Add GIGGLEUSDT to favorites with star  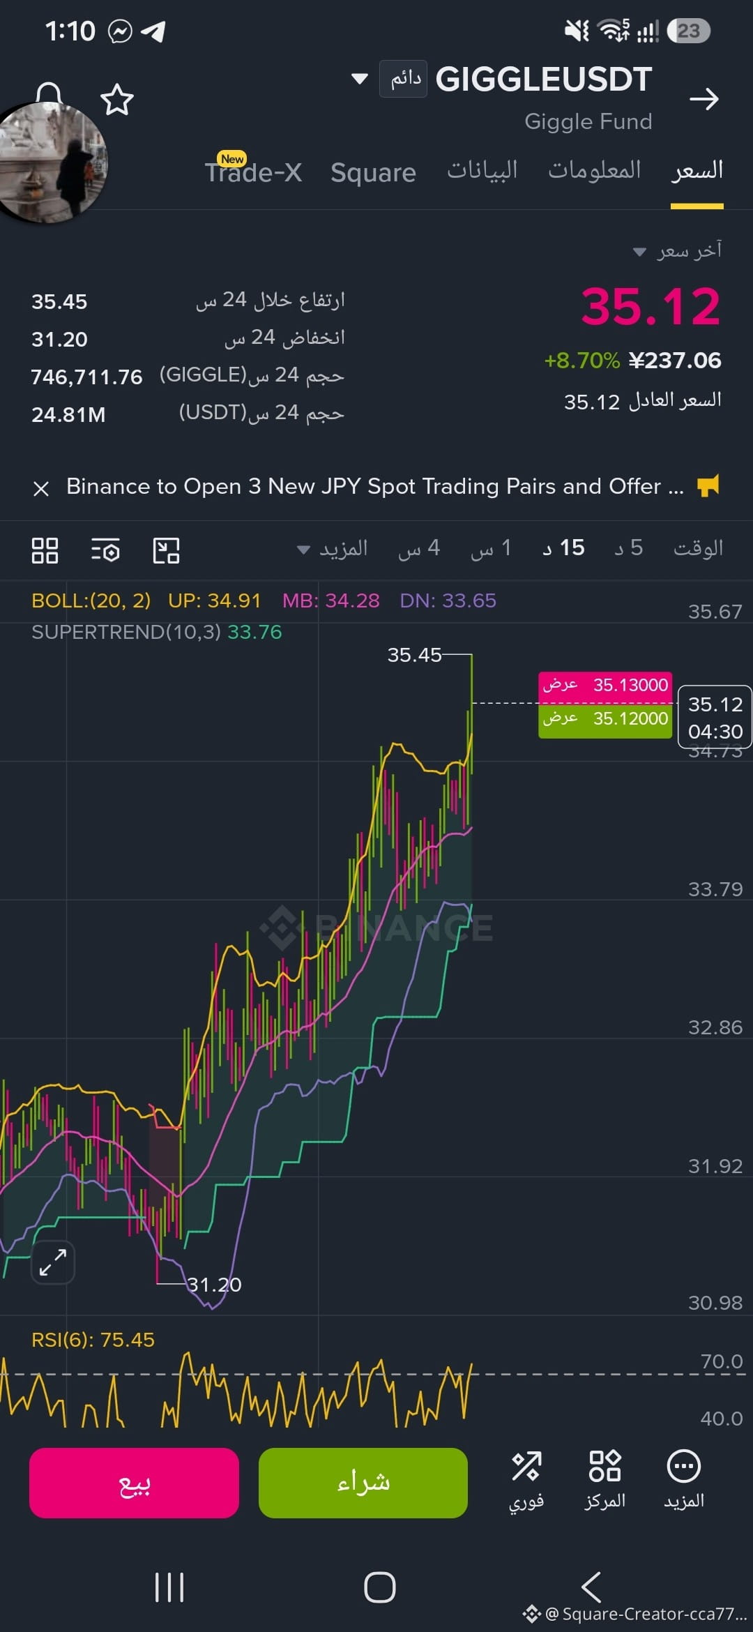click(117, 100)
